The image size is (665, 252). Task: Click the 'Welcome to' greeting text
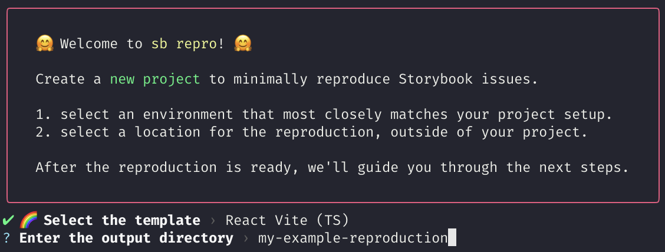tap(101, 44)
